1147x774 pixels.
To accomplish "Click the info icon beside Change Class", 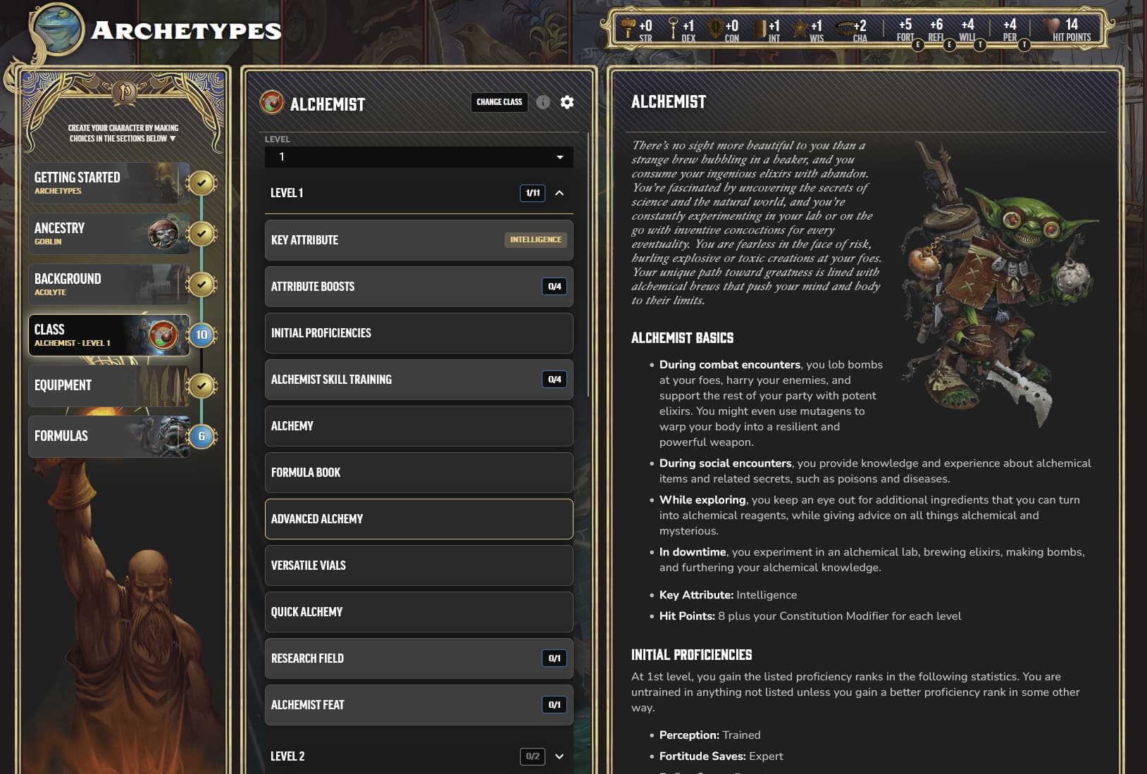I will [x=542, y=102].
